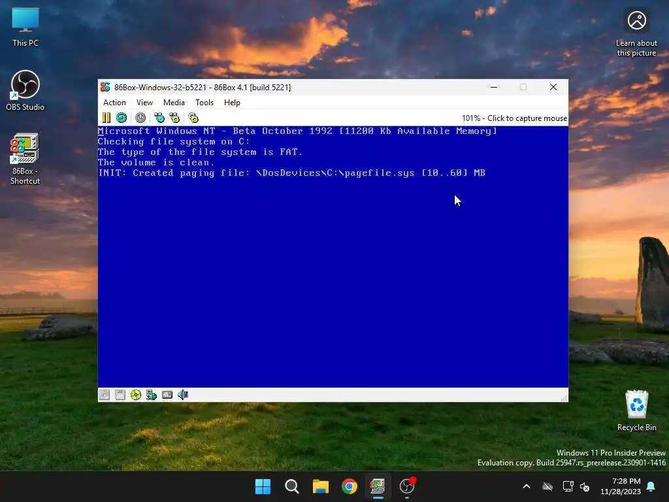Screen dimensions: 669x502
Task: Click 'INIT: Created paging file' line
Action: pyautogui.click(x=292, y=173)
